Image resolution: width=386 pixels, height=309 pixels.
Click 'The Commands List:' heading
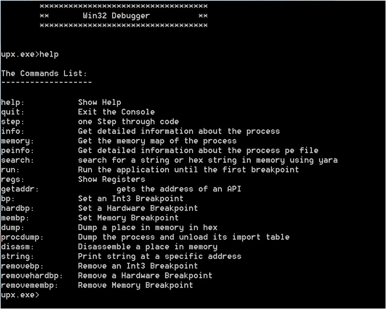pos(44,73)
